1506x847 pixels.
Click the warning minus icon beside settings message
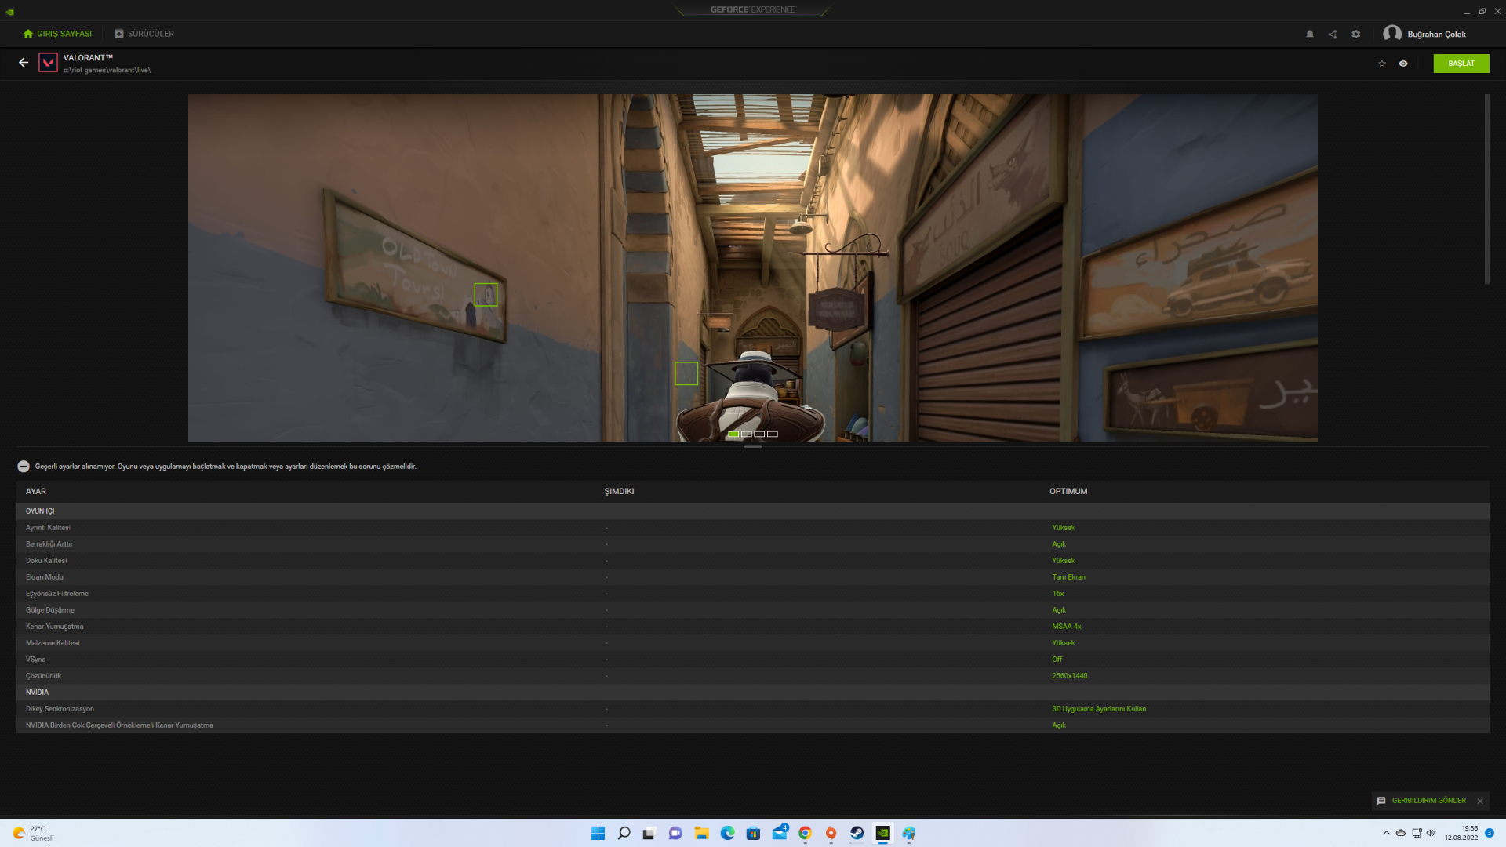(24, 467)
